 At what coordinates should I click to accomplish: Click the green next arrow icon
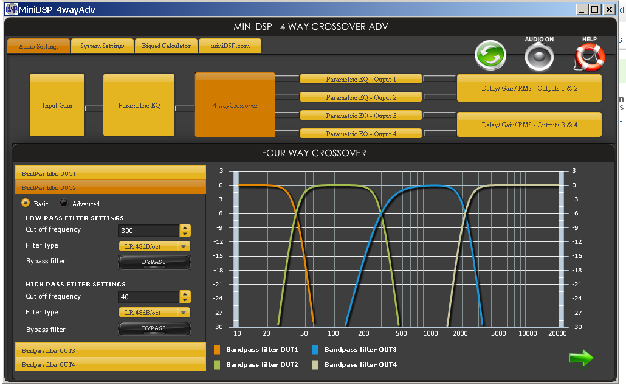coord(581,358)
